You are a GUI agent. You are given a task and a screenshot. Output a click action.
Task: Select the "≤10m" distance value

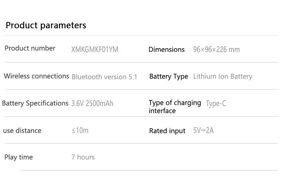click(80, 130)
